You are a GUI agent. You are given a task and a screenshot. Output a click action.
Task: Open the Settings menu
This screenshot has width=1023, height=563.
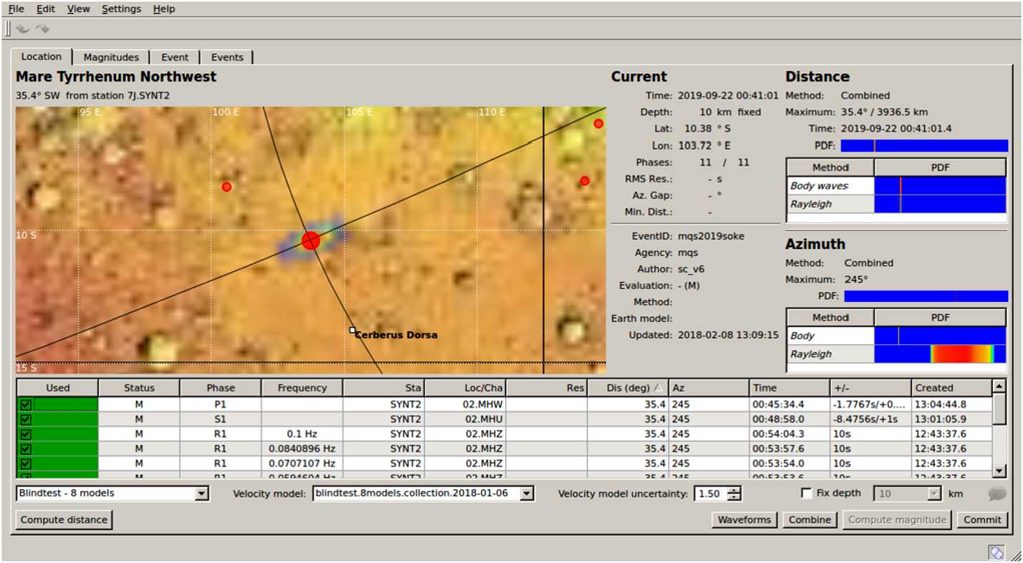[x=121, y=9]
